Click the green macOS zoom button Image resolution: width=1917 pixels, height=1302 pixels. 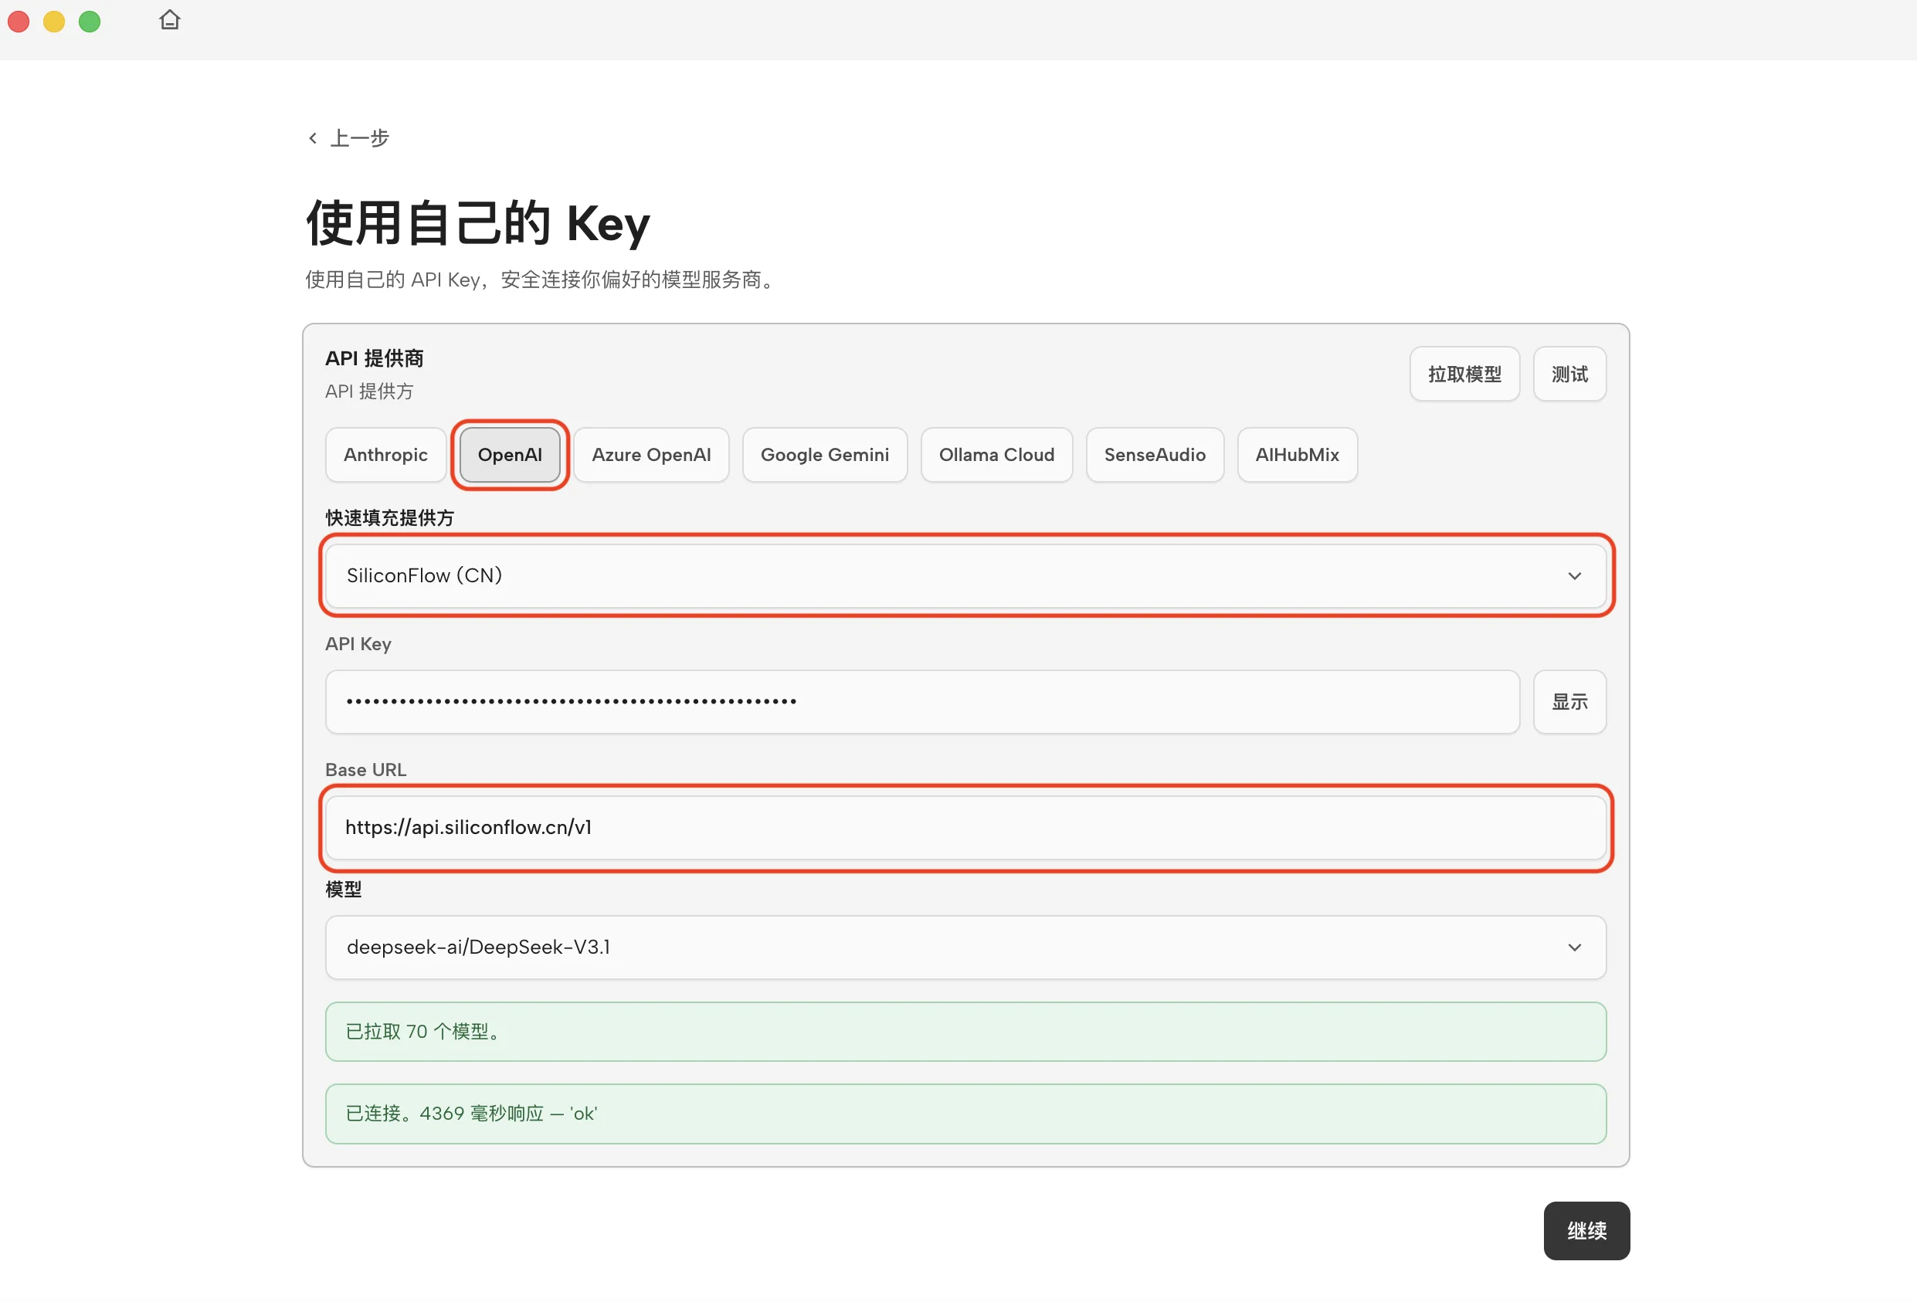point(89,22)
